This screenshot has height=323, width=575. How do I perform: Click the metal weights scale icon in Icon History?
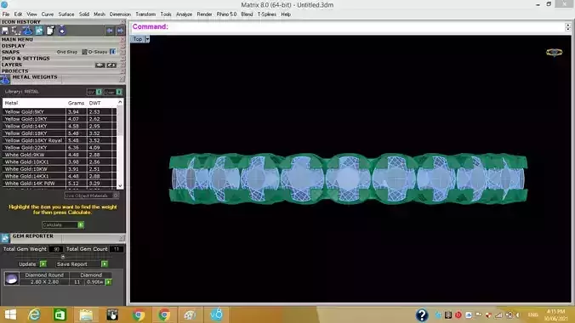27,31
